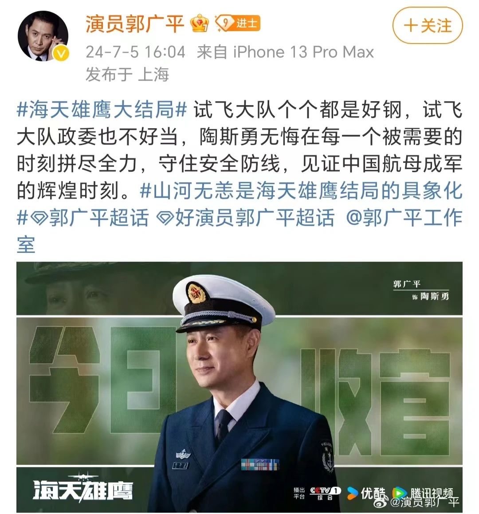Image resolution: width=479 pixels, height=514 pixels.
Task: Tap the diamond icon before 郭广平超话
Action: 39,218
